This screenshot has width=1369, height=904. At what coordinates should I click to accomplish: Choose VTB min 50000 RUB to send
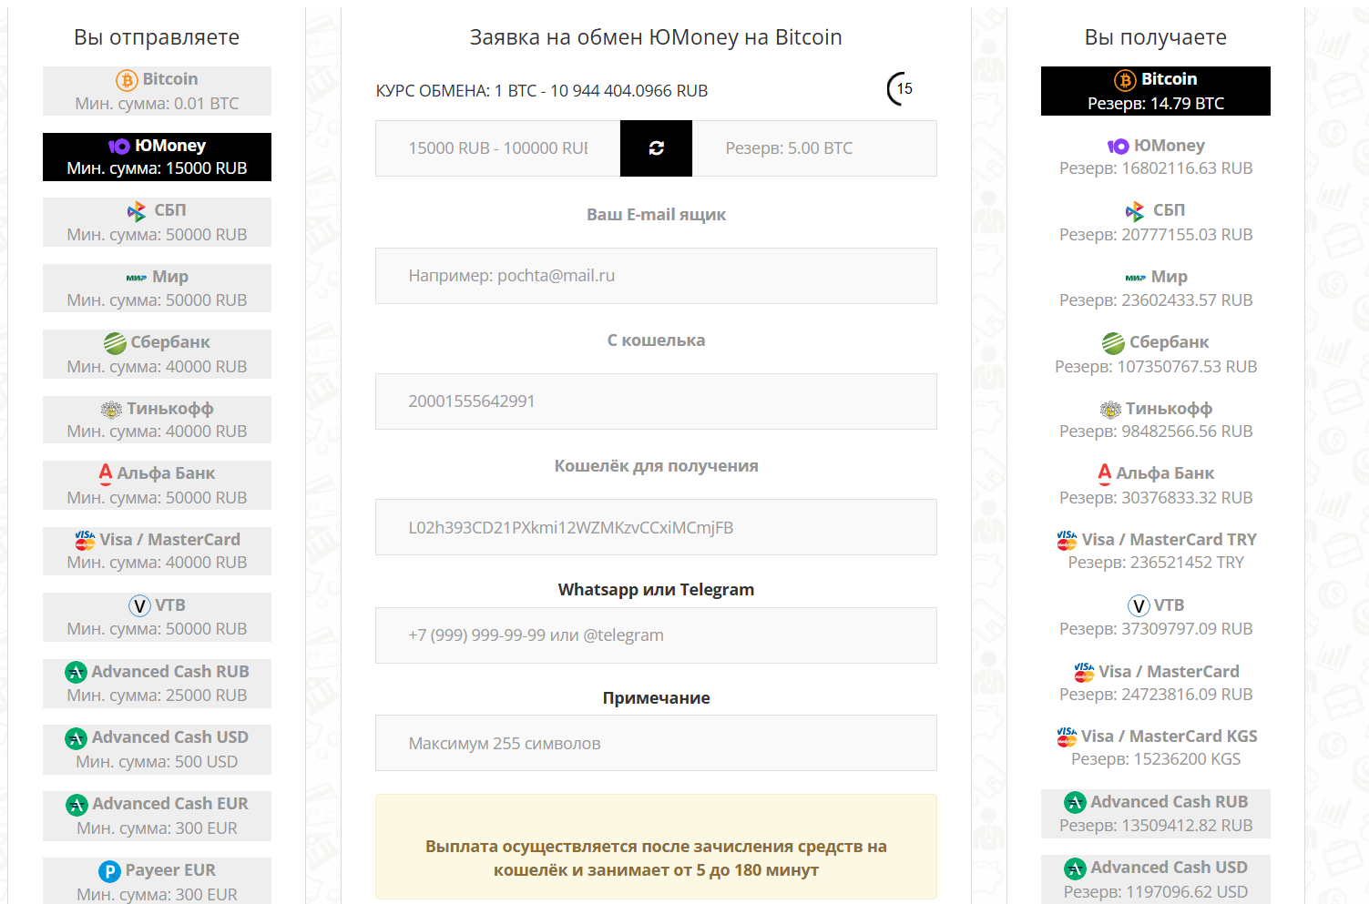tap(157, 617)
